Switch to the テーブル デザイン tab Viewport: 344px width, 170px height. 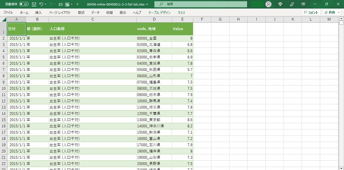tap(159, 12)
